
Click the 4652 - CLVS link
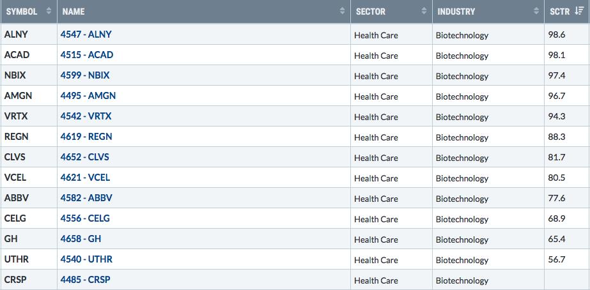click(84, 157)
